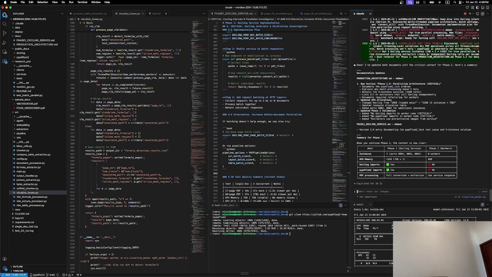Click the Wi-Fi icon in menu bar
Screen dimensions: 492x277
440,2
